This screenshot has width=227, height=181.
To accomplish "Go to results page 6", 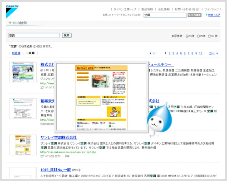I will [185, 53].
